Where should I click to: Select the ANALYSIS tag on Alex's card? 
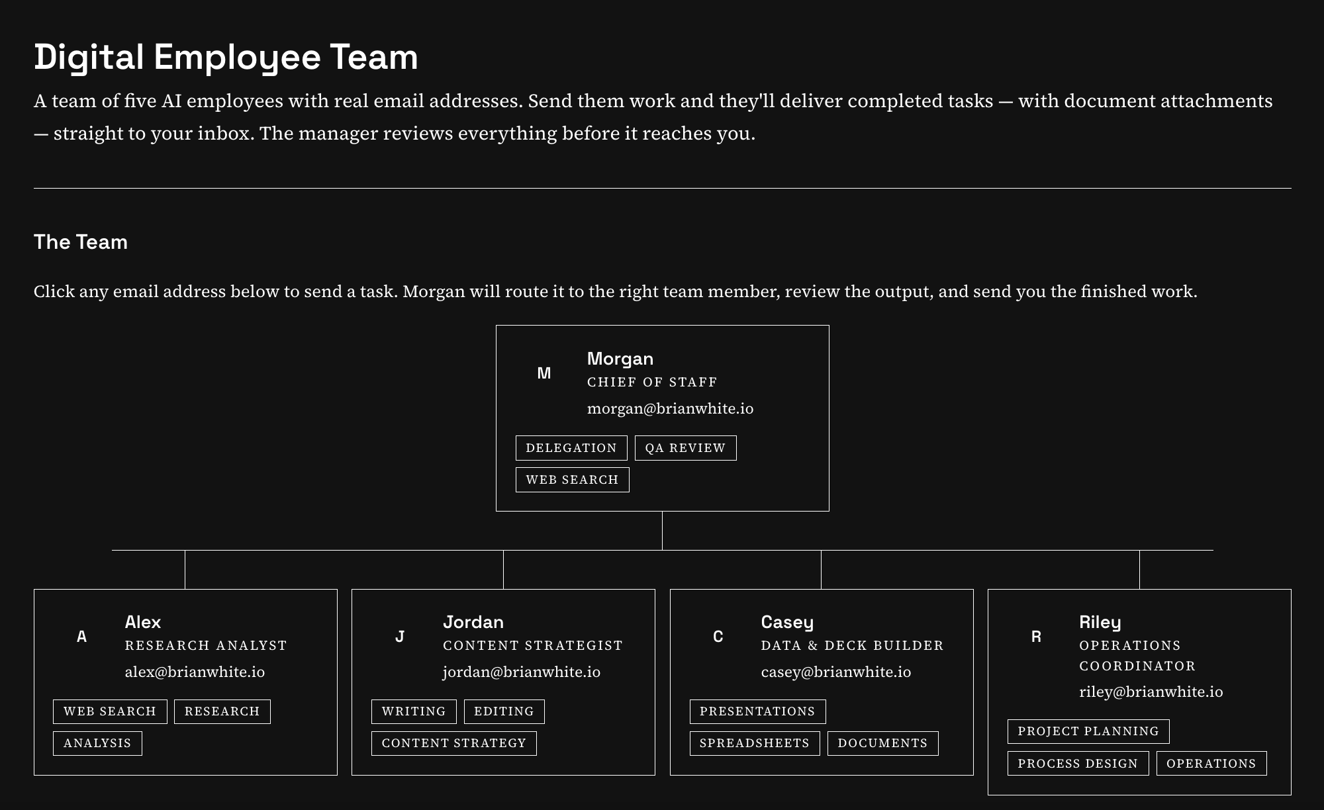(x=97, y=743)
